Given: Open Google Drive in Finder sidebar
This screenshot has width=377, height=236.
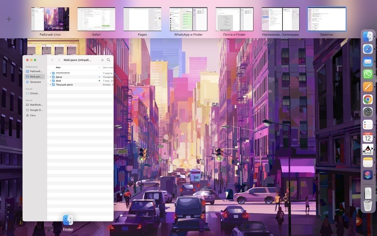Looking at the screenshot, I should coord(34,110).
